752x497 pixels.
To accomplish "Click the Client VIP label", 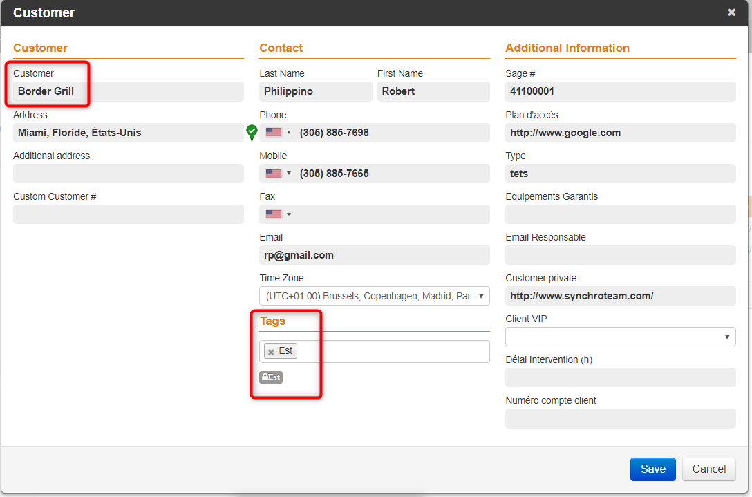I will click(x=526, y=319).
